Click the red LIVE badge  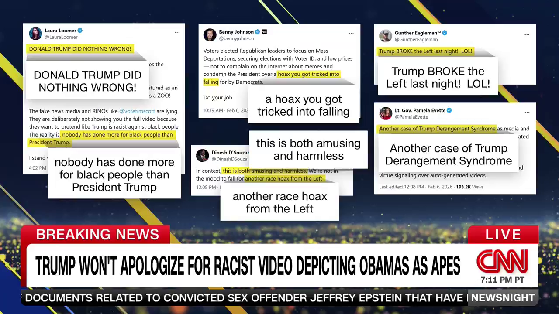503,235
